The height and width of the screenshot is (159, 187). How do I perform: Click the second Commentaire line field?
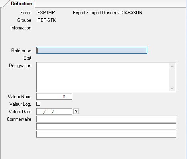pos(106,127)
